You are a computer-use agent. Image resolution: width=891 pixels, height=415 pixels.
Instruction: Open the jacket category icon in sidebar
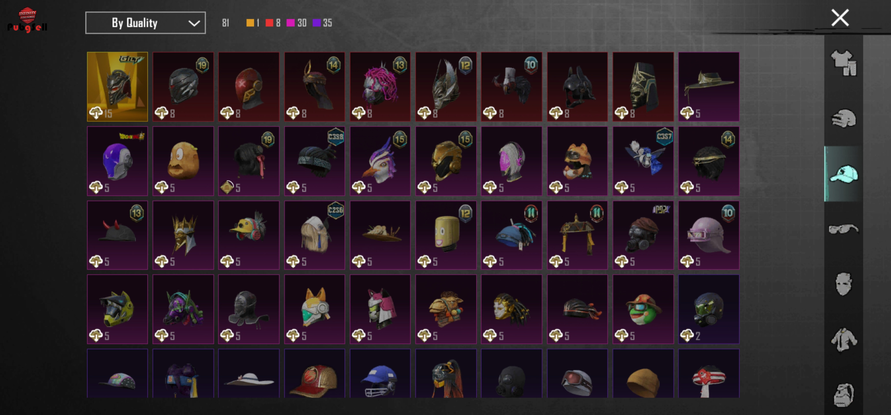pos(844,339)
